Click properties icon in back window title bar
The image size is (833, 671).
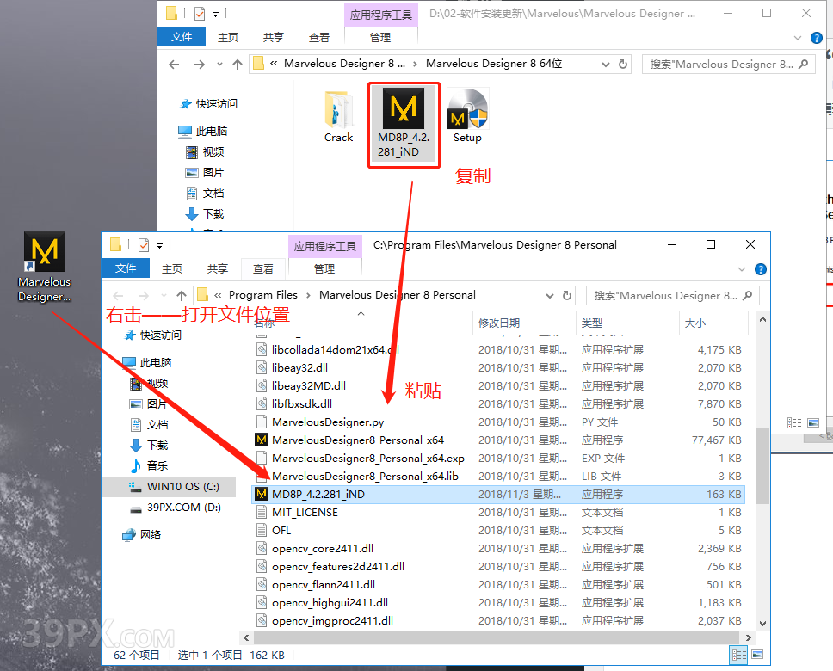coord(200,13)
